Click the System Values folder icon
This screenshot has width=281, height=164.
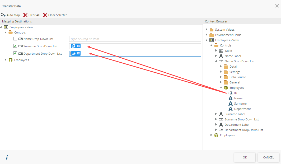(212, 30)
